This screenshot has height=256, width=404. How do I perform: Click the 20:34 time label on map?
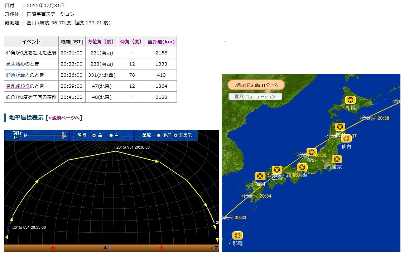point(265,196)
